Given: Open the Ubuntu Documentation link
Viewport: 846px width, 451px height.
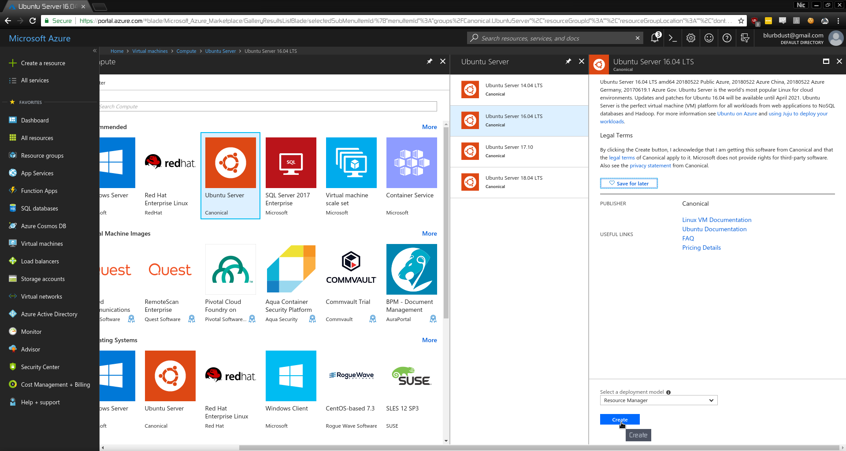Looking at the screenshot, I should pos(714,229).
